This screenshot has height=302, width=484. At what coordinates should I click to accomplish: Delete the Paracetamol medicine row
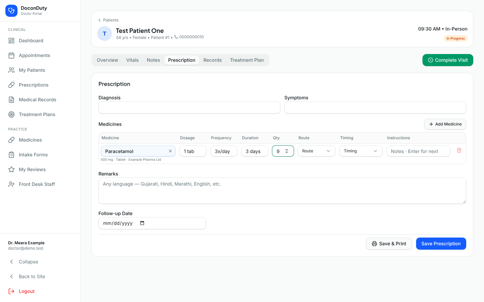click(x=459, y=151)
